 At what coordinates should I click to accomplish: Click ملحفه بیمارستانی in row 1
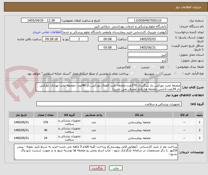click(139, 122)
